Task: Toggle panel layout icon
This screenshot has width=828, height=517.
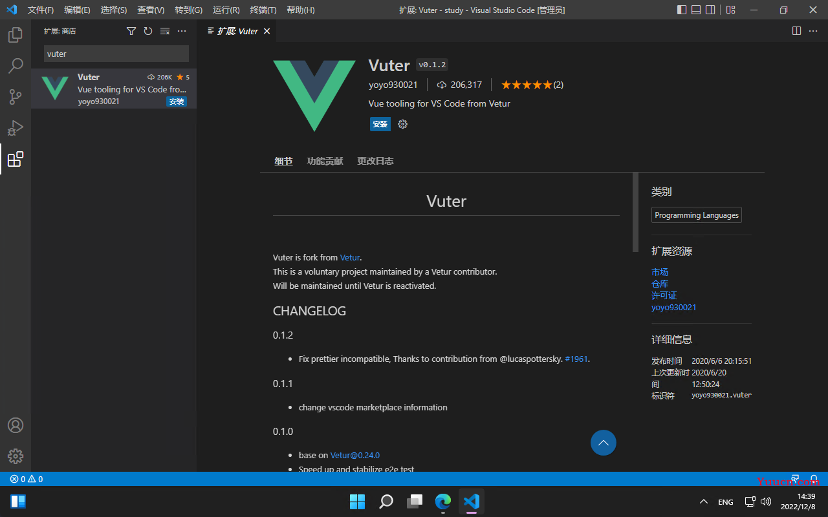Action: (x=696, y=10)
